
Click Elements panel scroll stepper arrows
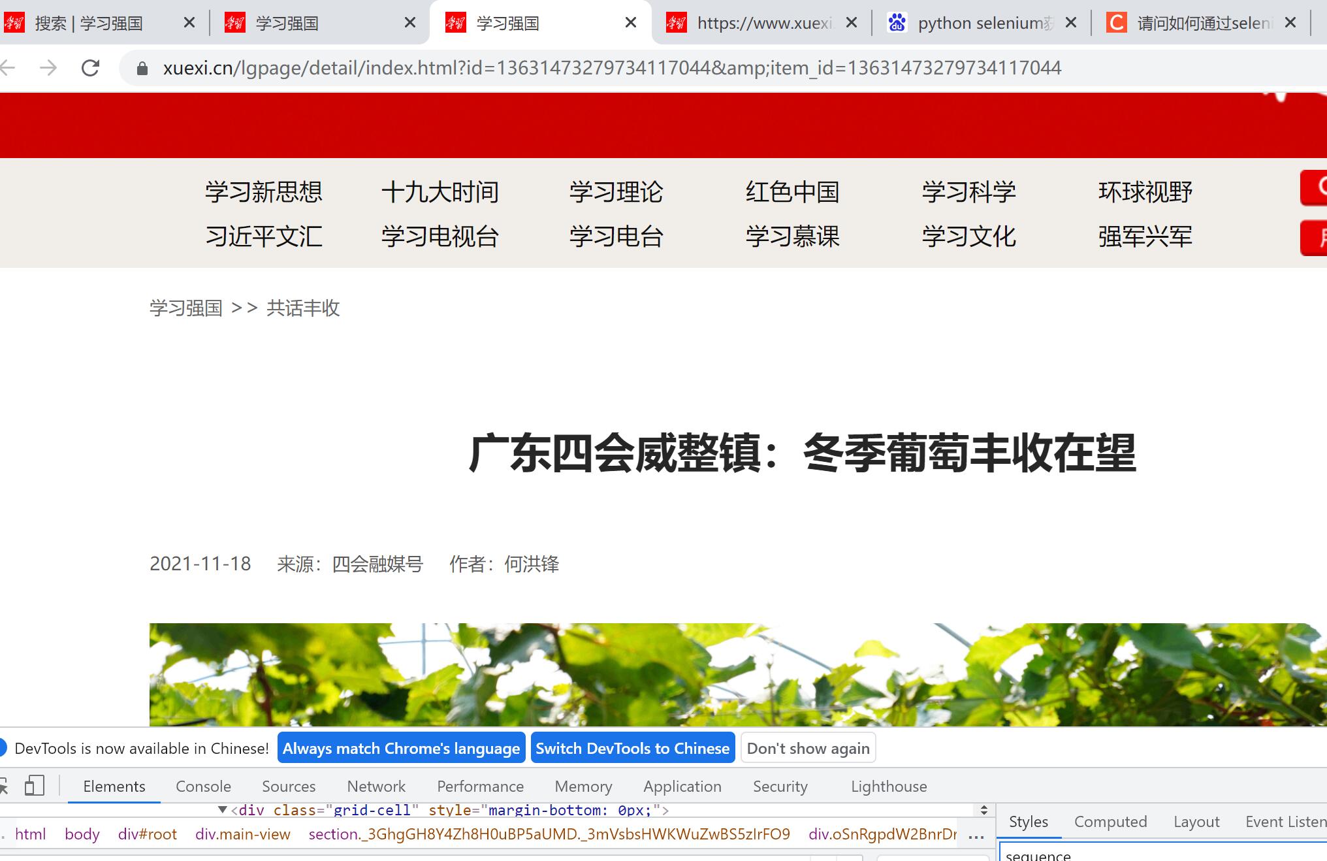[x=984, y=810]
